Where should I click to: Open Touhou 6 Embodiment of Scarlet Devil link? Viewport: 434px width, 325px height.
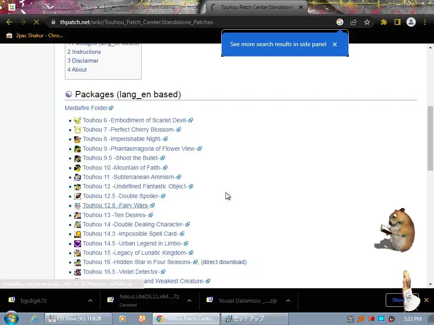tap(138, 120)
